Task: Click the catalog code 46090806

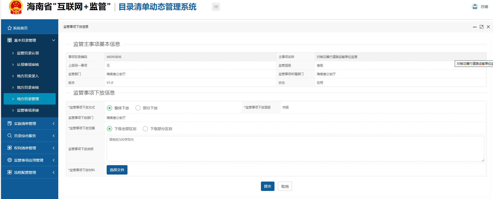Action: (114, 57)
